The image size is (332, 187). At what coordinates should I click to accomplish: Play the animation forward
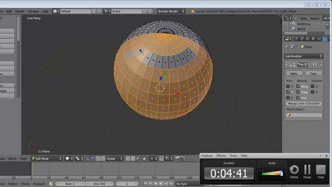click(161, 184)
